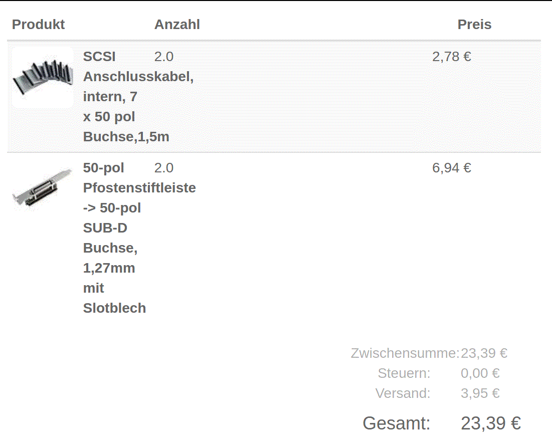Click the 50-pol Pfostenstiftleiste product name
The image size is (552, 440).
click(139, 238)
